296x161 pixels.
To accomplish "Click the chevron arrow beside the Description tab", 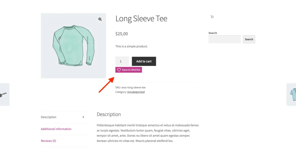I will click(x=83, y=117).
